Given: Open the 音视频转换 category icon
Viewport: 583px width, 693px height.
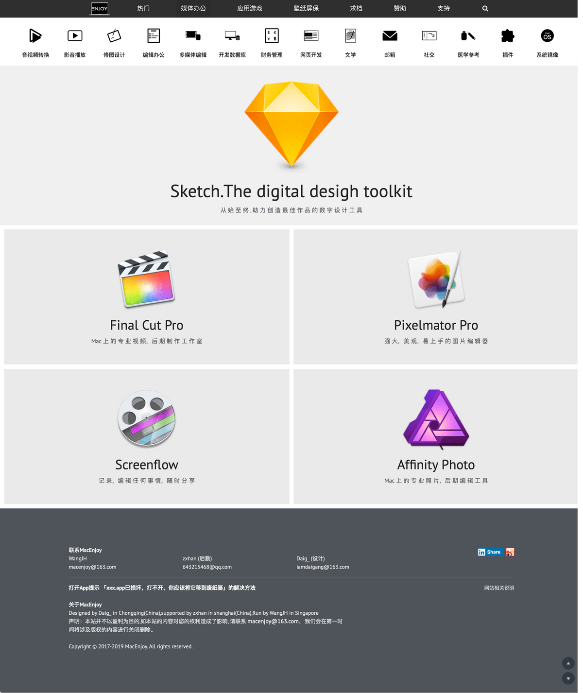Looking at the screenshot, I should [35, 35].
